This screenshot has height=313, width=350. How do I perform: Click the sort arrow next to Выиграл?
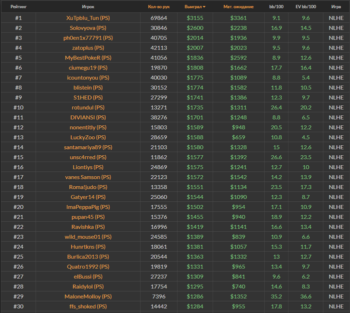pos(205,7)
